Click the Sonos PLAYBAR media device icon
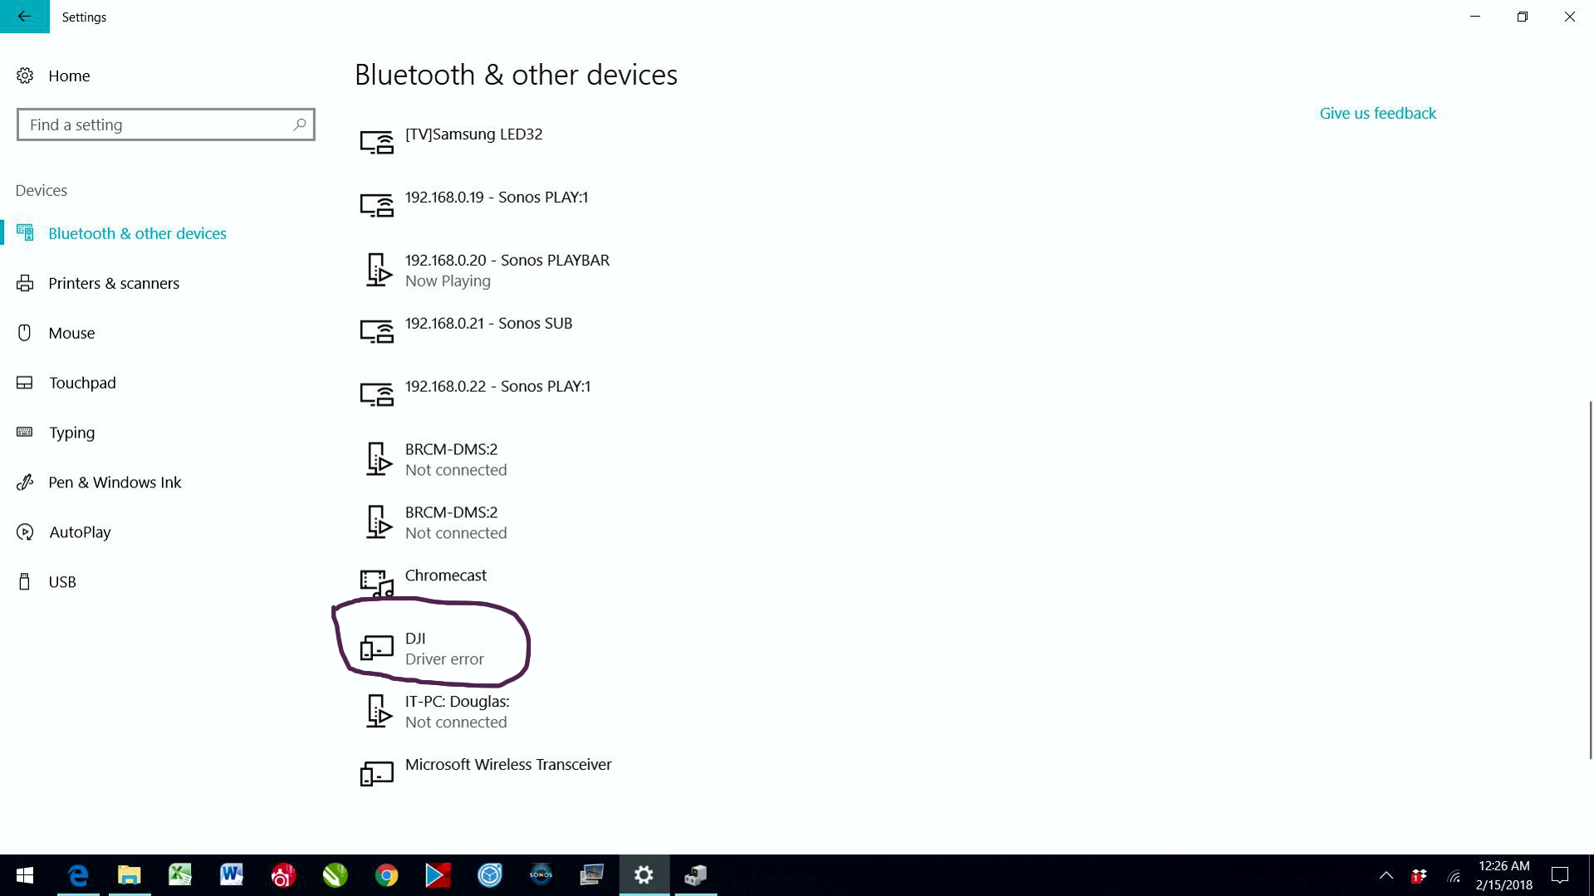Screen dimensions: 1594x896 pyautogui.click(x=379, y=270)
